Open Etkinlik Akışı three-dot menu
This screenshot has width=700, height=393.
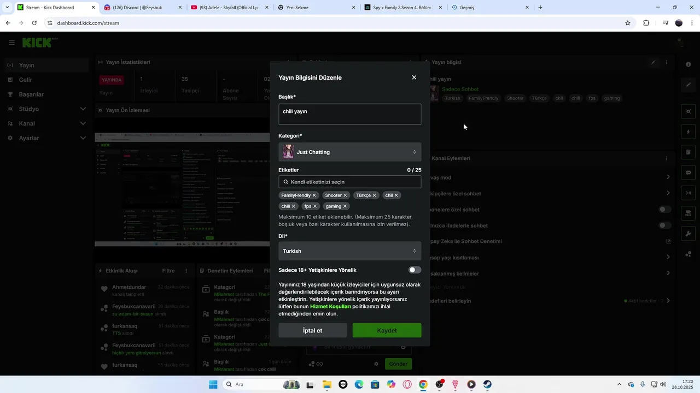[x=186, y=271]
